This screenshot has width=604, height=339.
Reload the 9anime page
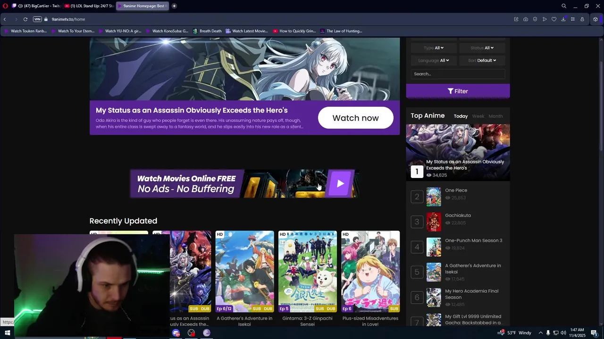25,19
